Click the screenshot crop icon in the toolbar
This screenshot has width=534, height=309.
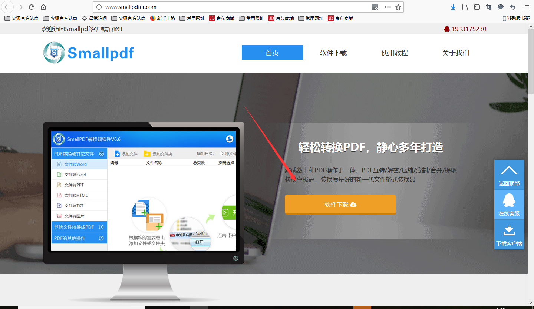click(489, 7)
